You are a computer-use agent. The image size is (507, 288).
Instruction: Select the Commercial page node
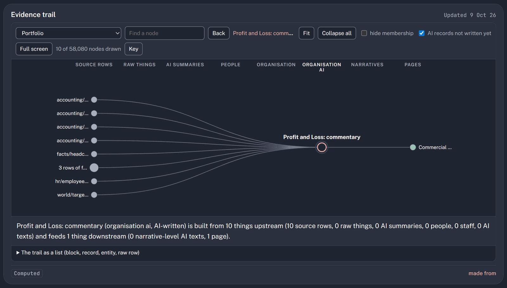tap(413, 147)
